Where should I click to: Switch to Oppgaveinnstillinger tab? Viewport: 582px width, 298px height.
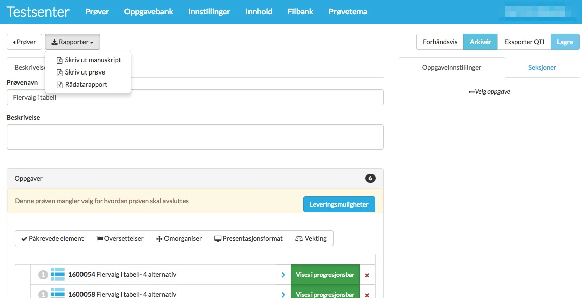pyautogui.click(x=452, y=67)
